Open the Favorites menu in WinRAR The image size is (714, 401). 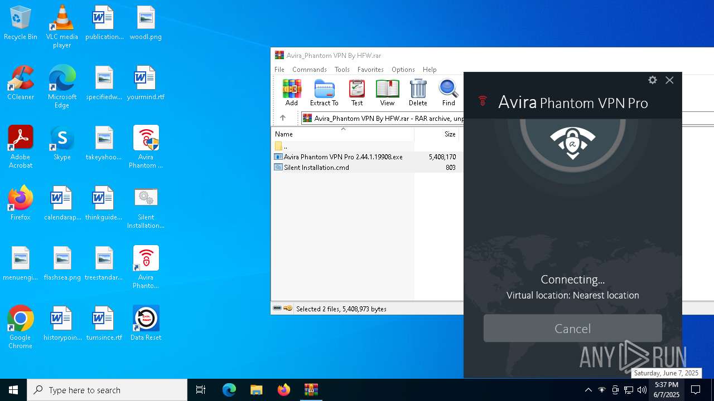click(370, 70)
